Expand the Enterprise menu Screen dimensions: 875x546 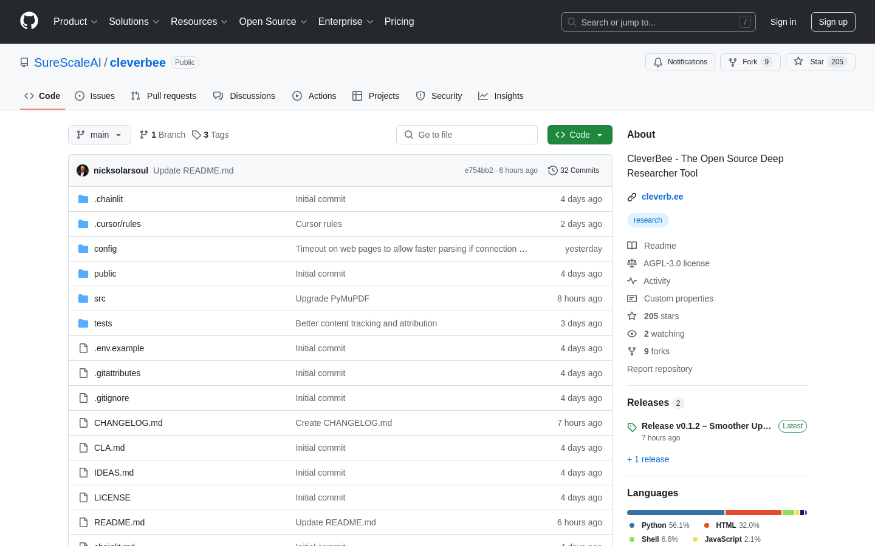pyautogui.click(x=346, y=22)
